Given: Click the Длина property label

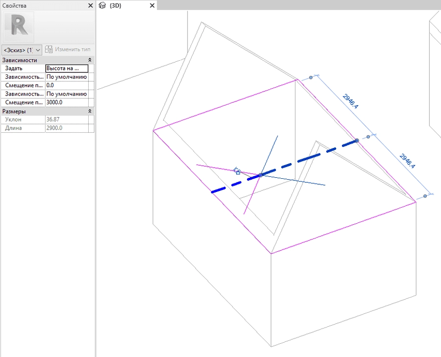Looking at the screenshot, I should tap(13, 128).
